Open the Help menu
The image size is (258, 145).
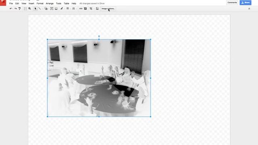coord(74,4)
